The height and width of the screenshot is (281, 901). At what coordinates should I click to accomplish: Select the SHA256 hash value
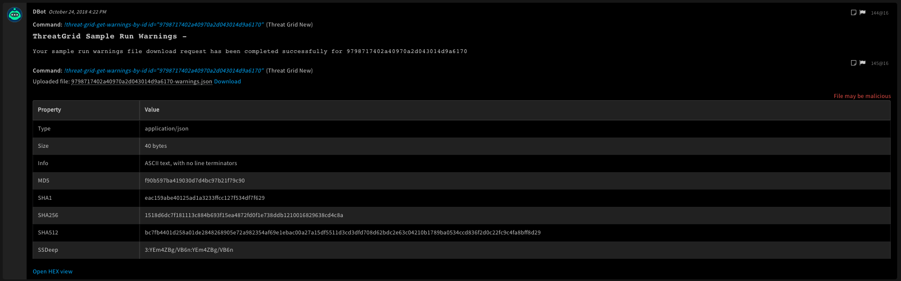coord(243,215)
